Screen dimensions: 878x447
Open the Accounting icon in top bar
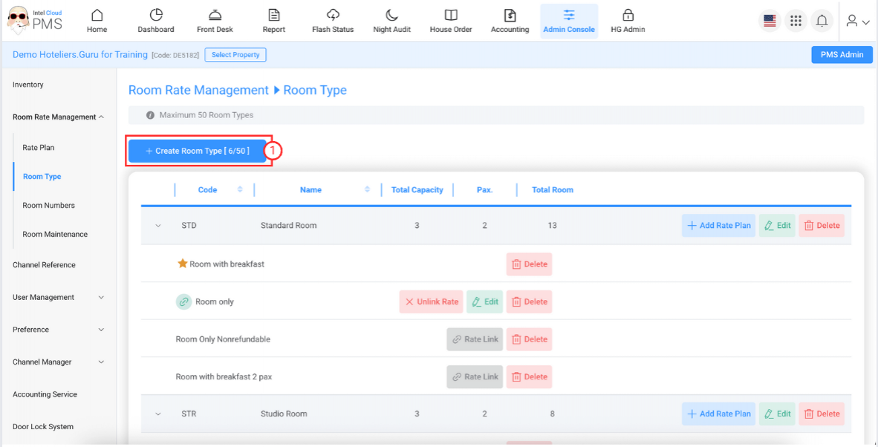pyautogui.click(x=510, y=16)
